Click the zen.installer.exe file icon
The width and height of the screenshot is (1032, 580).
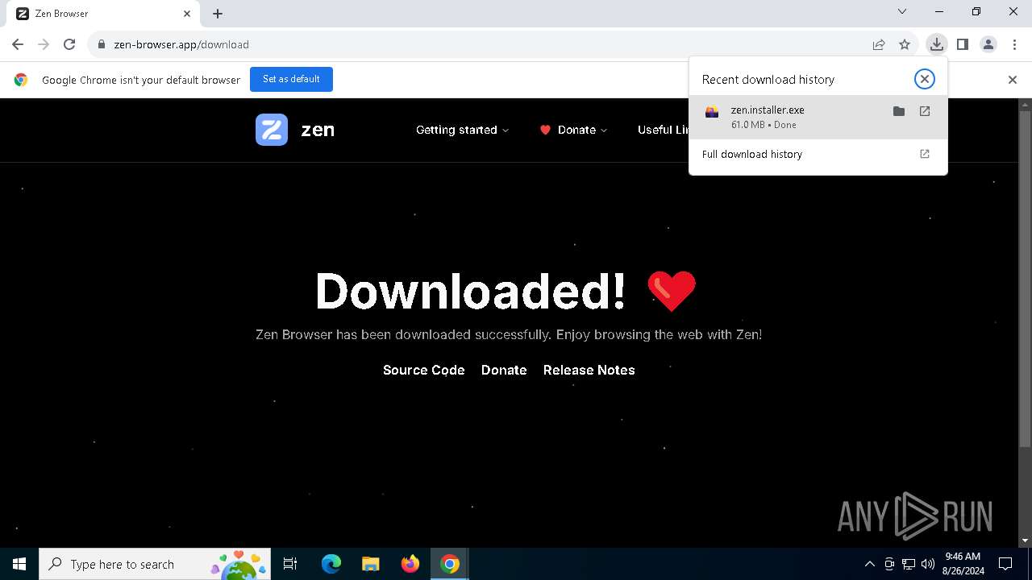click(x=712, y=112)
